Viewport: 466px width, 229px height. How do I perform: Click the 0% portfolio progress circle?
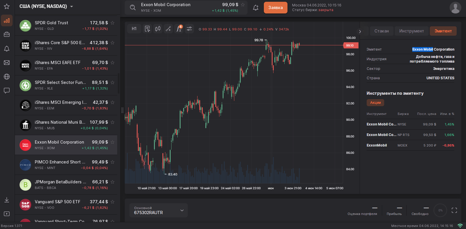click(440, 210)
